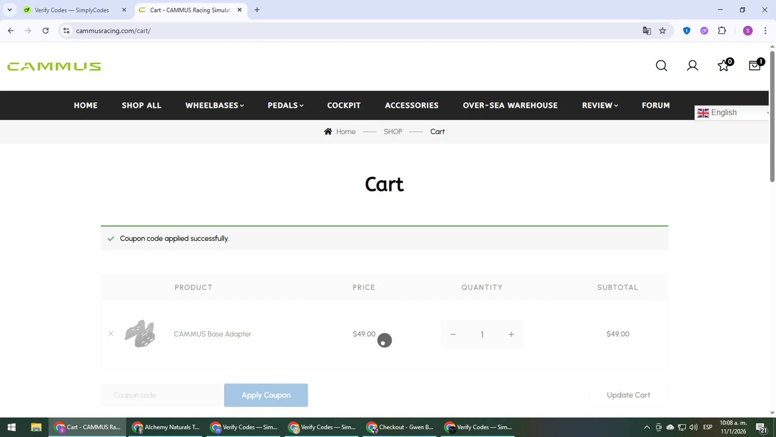
Task: Bookmark this page with star icon
Action: [663, 31]
